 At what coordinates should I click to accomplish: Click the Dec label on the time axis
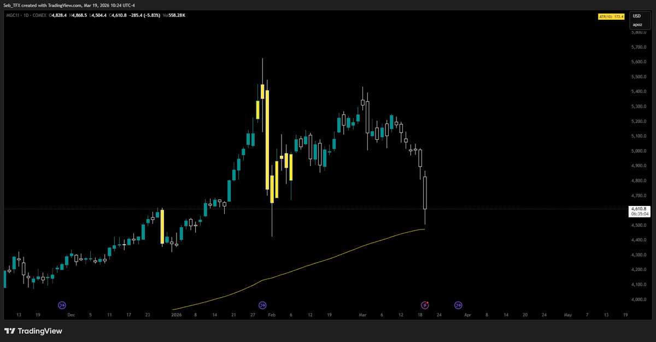71,315
